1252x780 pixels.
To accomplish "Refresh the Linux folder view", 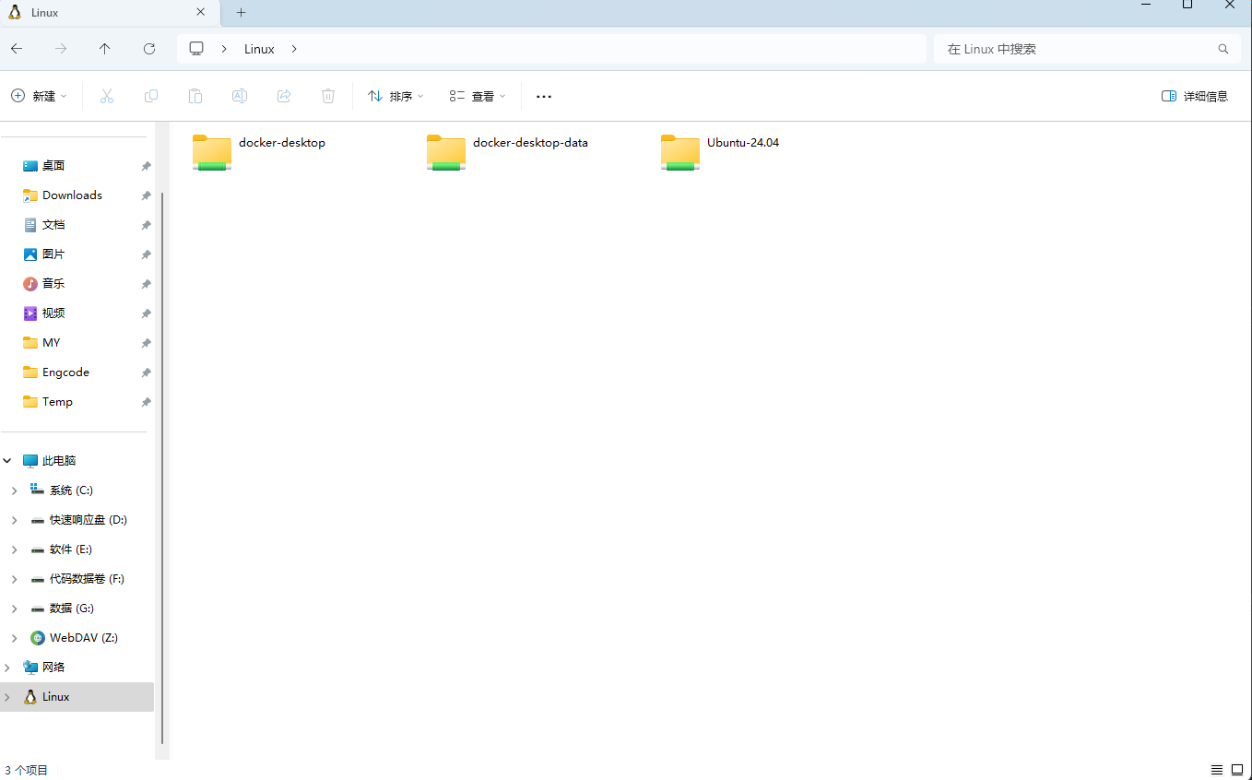I will coord(149,49).
